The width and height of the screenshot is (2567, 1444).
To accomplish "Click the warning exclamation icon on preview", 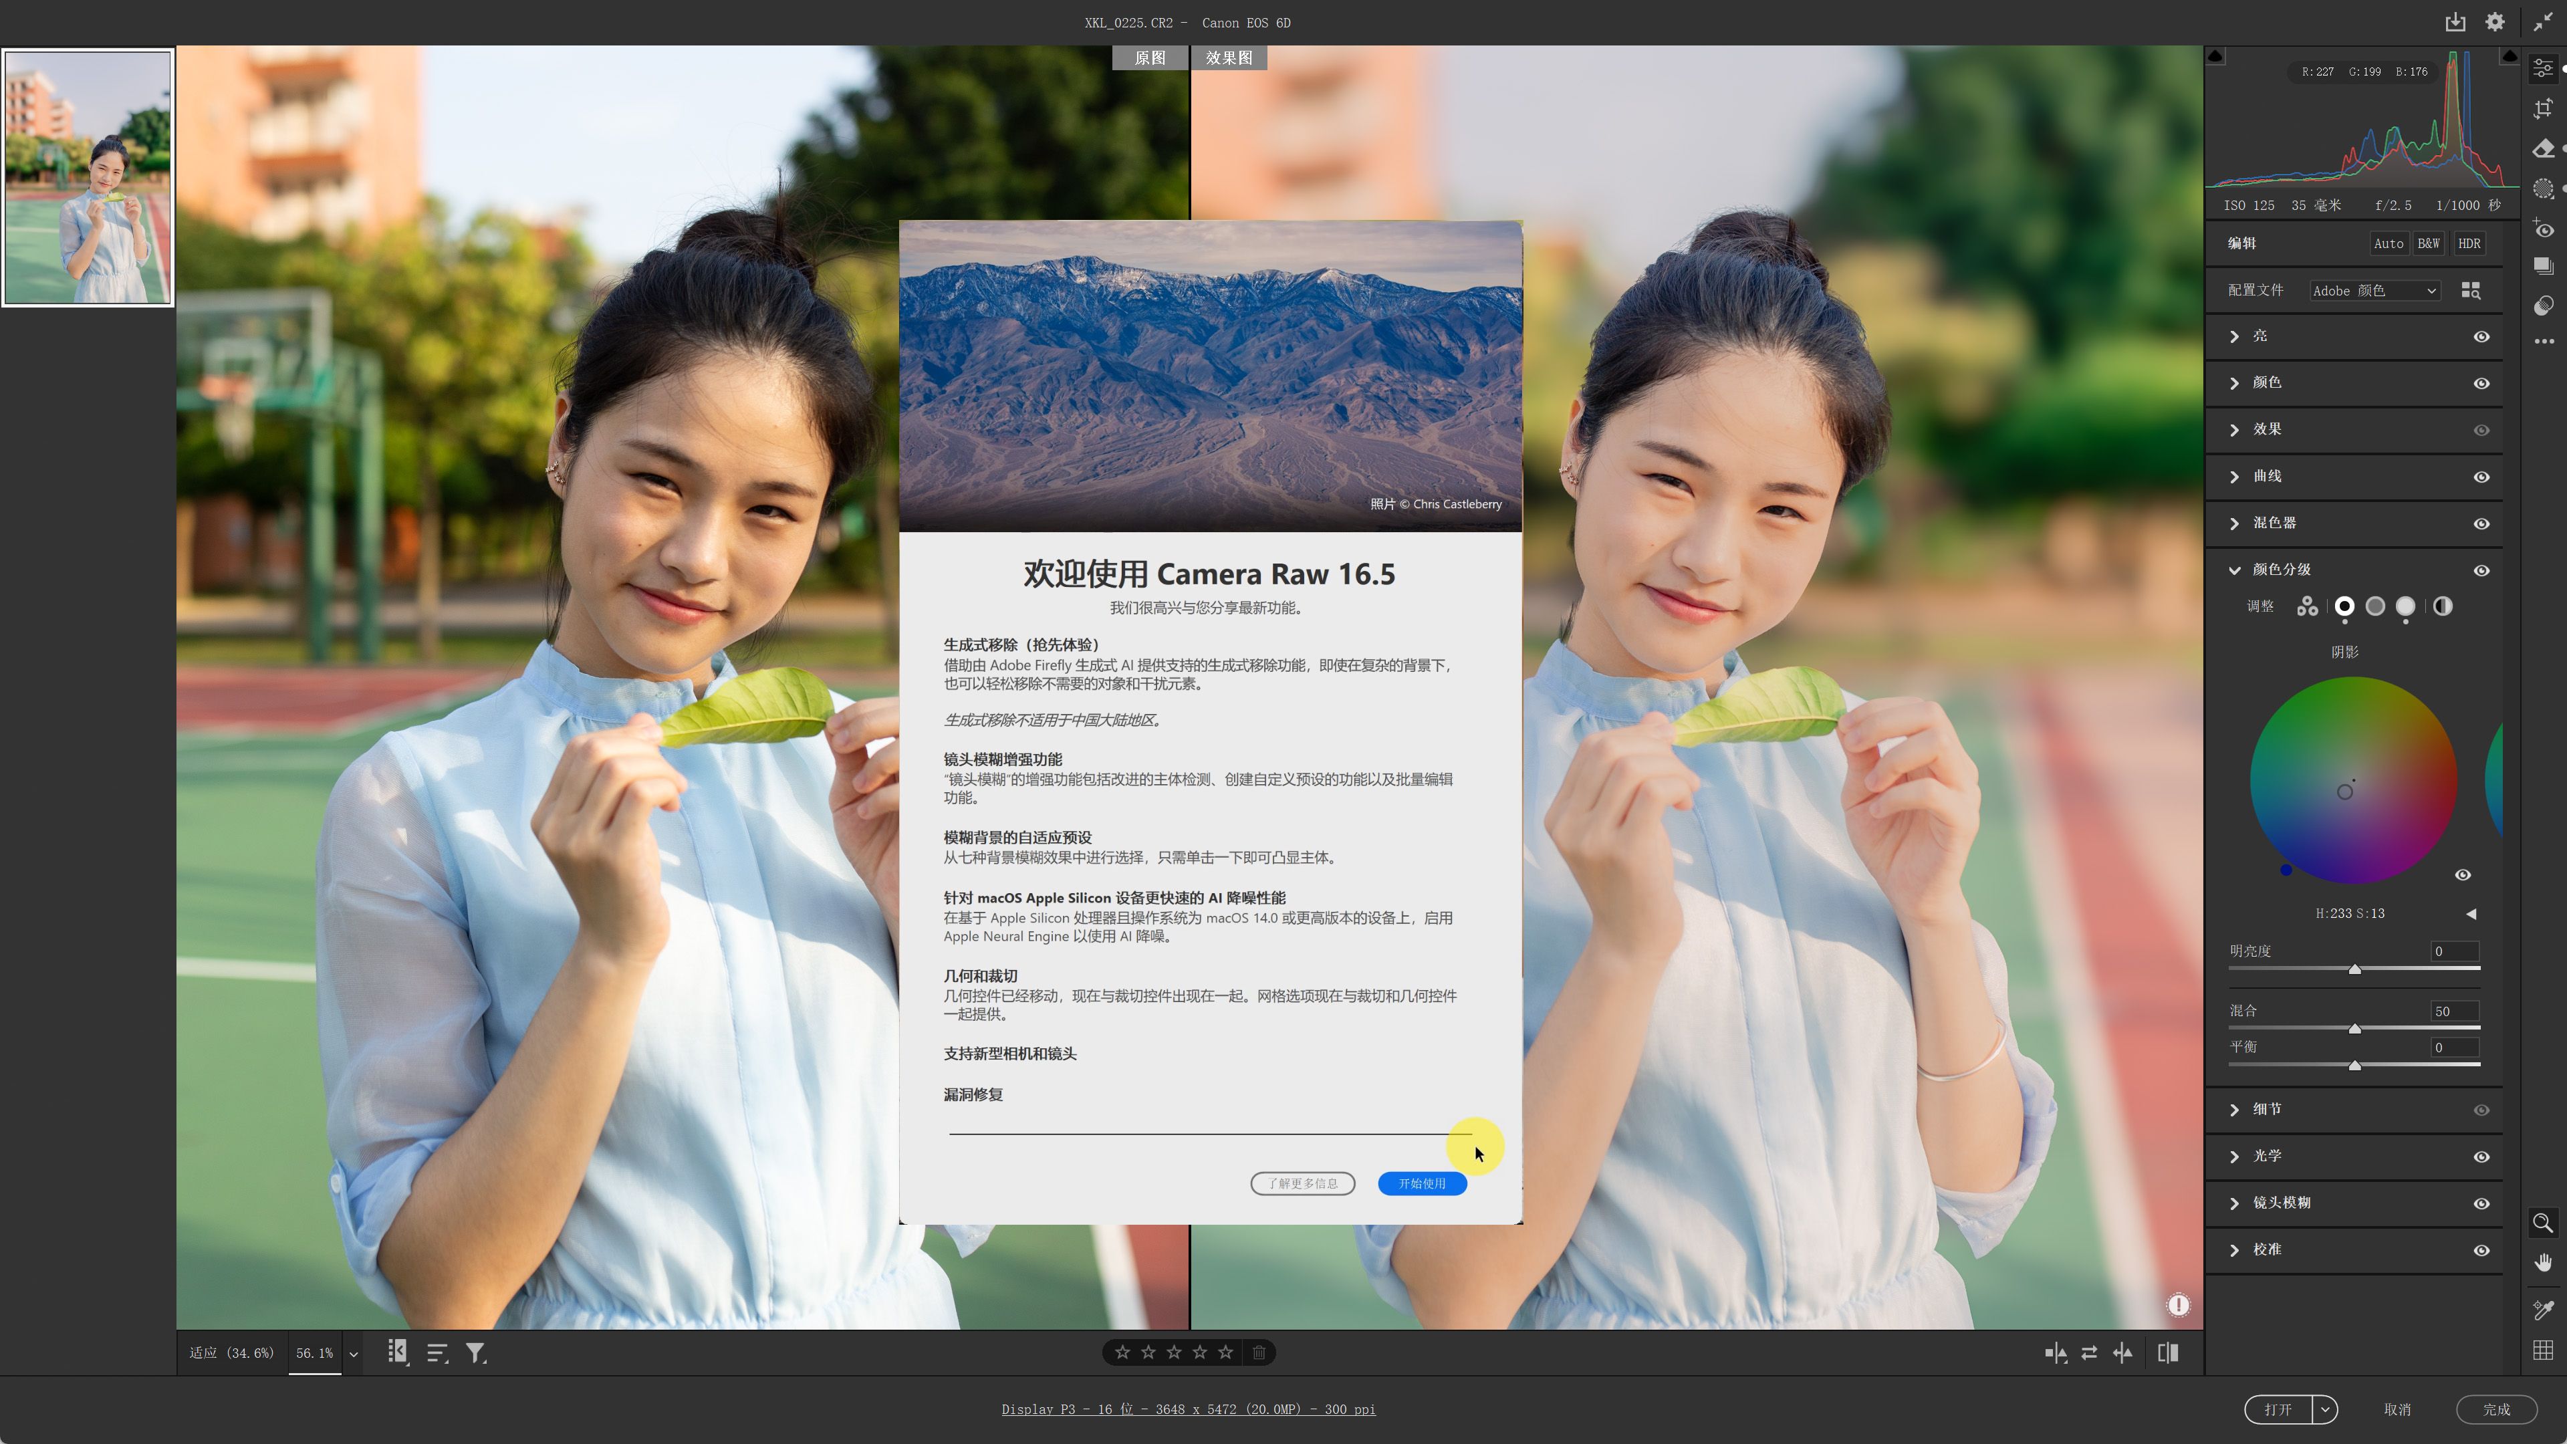I will (x=2179, y=1306).
